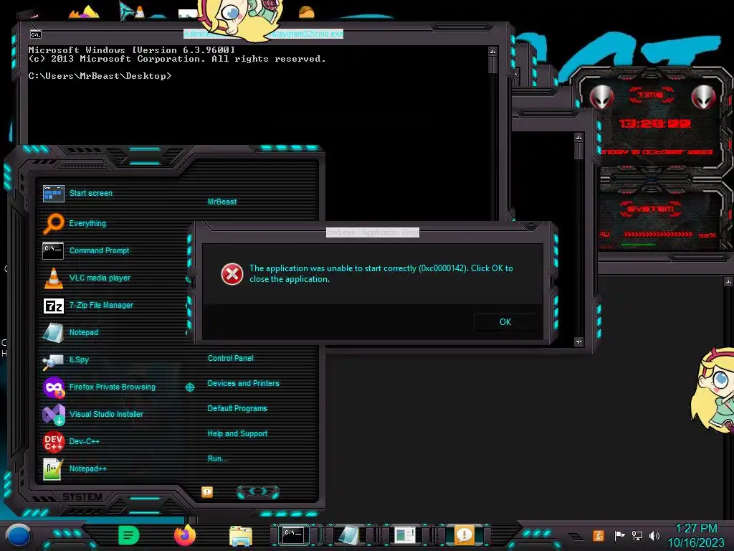Click the cmd.exe - Application Error title bar
734x551 pixels.
coord(373,232)
